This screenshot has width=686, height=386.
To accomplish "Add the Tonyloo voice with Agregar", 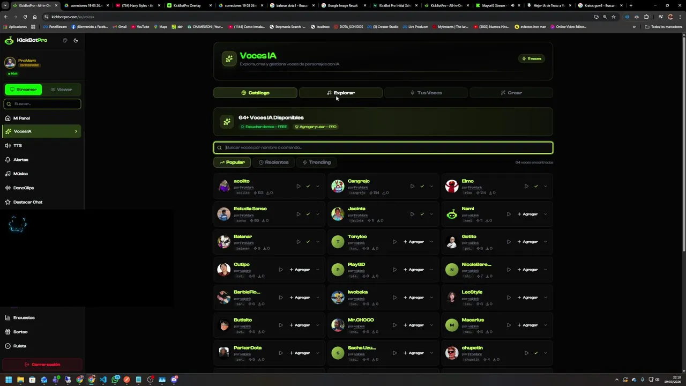I will click(x=413, y=242).
